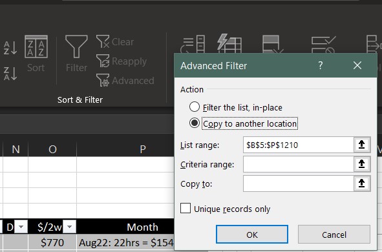This screenshot has height=252, width=382.
Task: Collapse dialog for Criteria range selection
Action: click(x=362, y=164)
